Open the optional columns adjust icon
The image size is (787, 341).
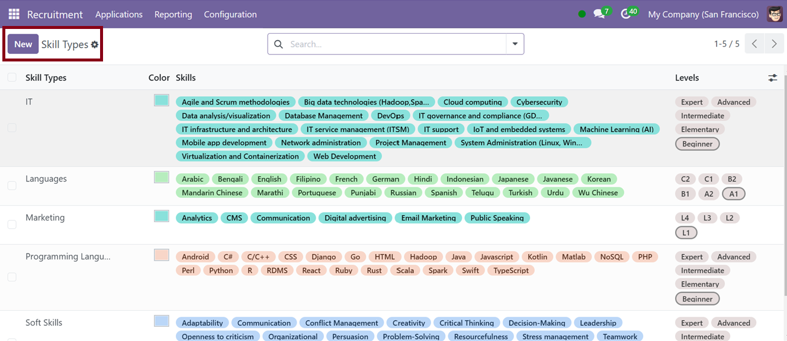click(x=773, y=78)
